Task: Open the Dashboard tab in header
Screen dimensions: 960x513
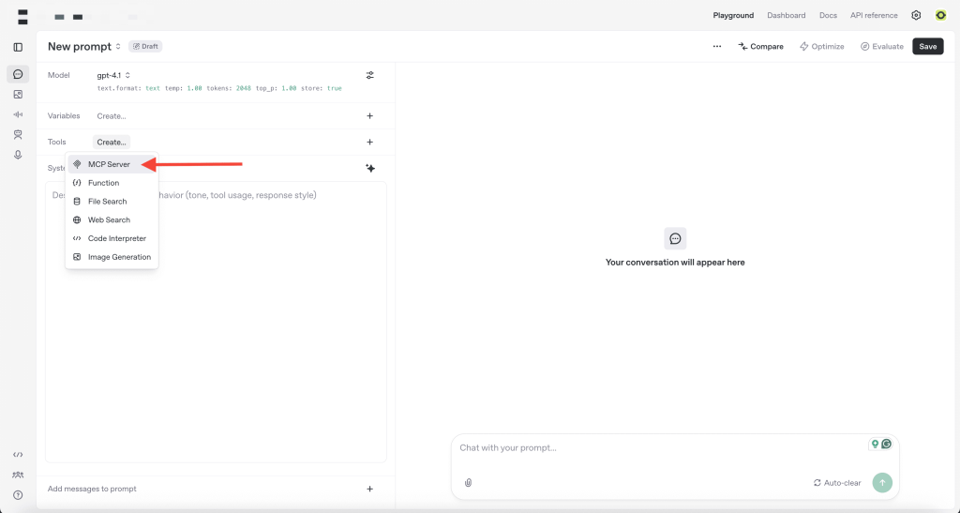Action: point(786,15)
